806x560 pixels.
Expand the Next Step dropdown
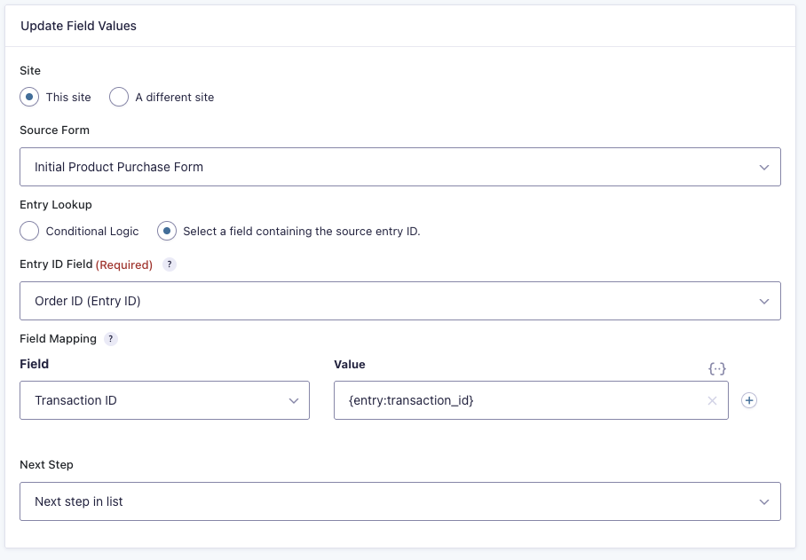(399, 501)
